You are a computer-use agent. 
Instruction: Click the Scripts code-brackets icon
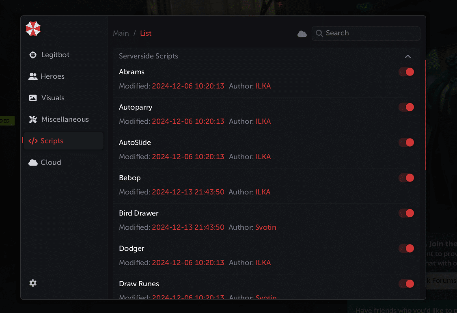click(x=33, y=141)
